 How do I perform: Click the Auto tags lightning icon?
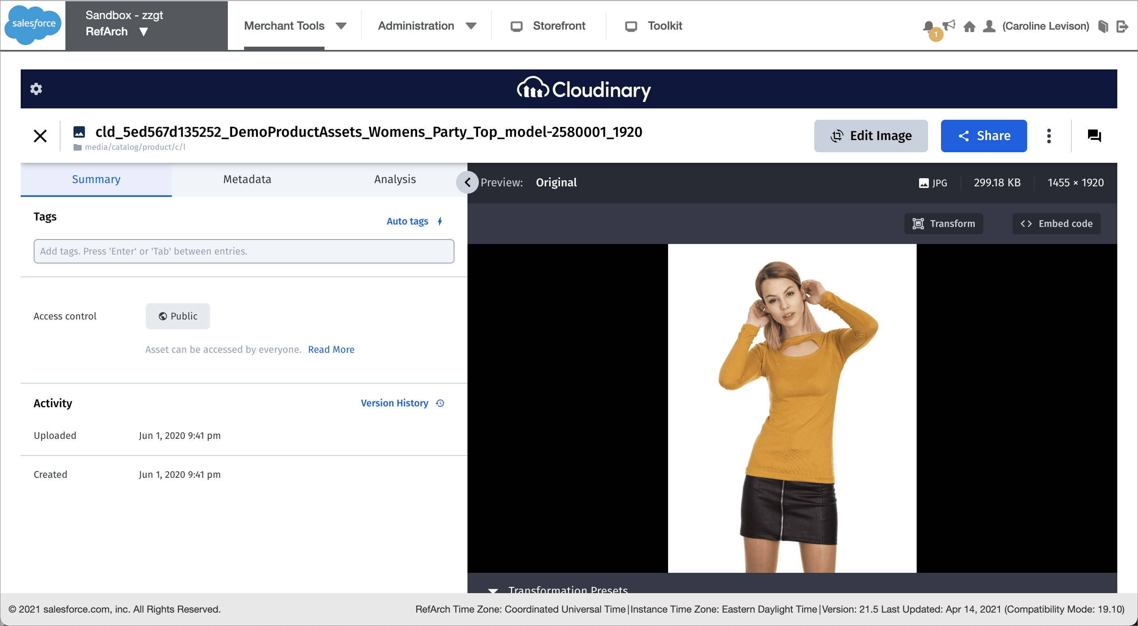(440, 221)
